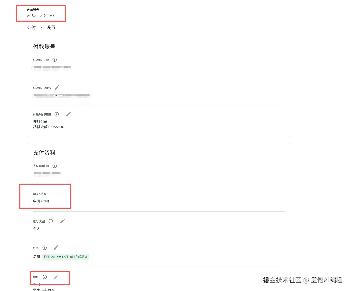Edit the 付款账号别名 with pencil icon

(x=57, y=88)
